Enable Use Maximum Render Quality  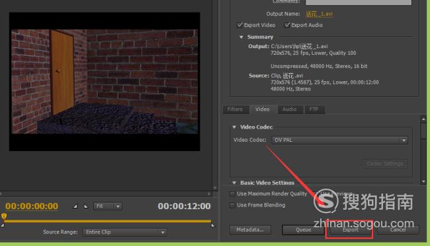pyautogui.click(x=232, y=194)
